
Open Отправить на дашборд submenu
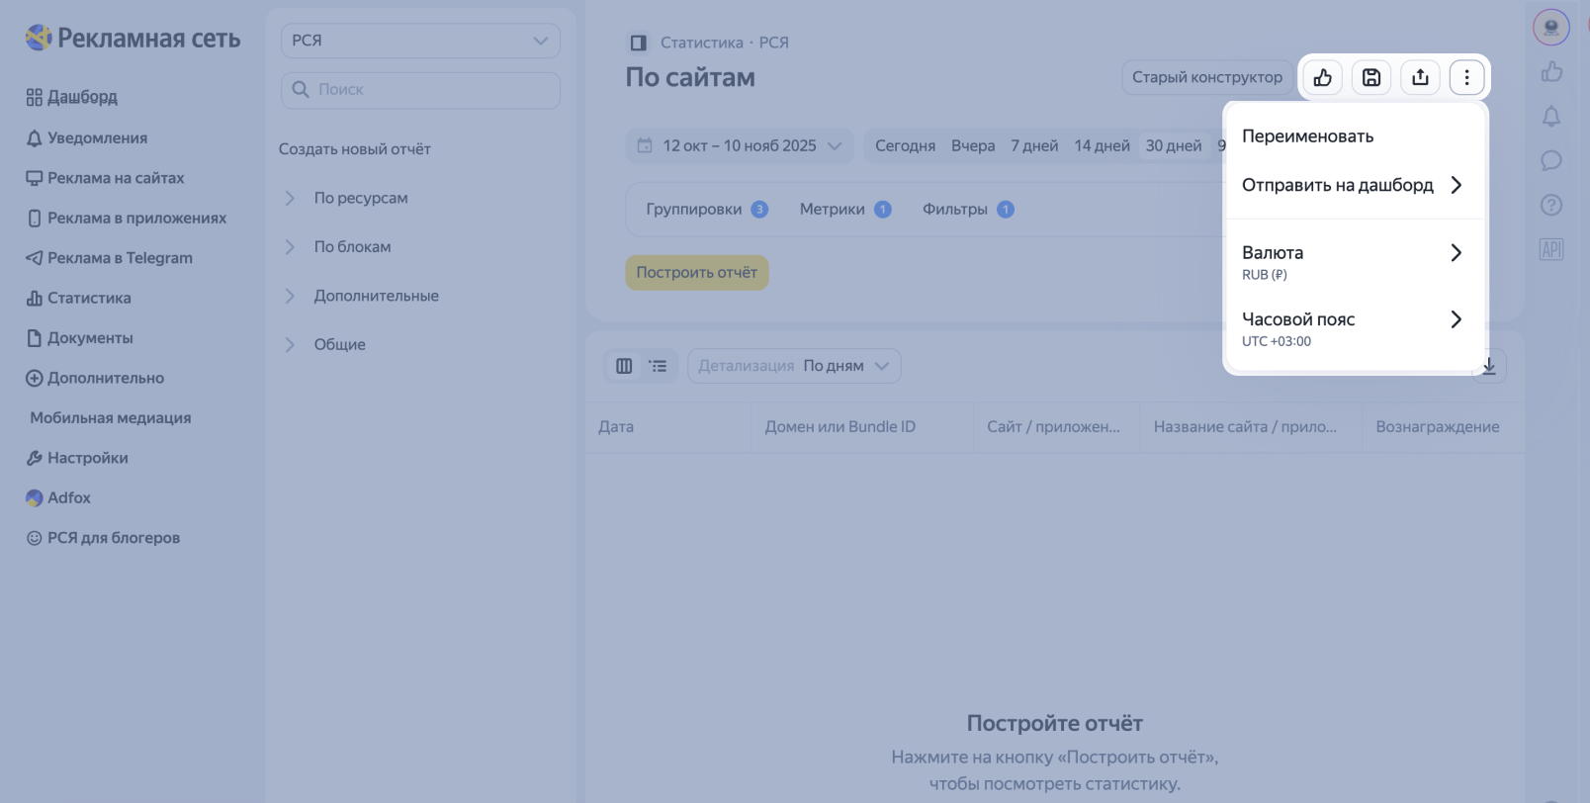(1355, 185)
